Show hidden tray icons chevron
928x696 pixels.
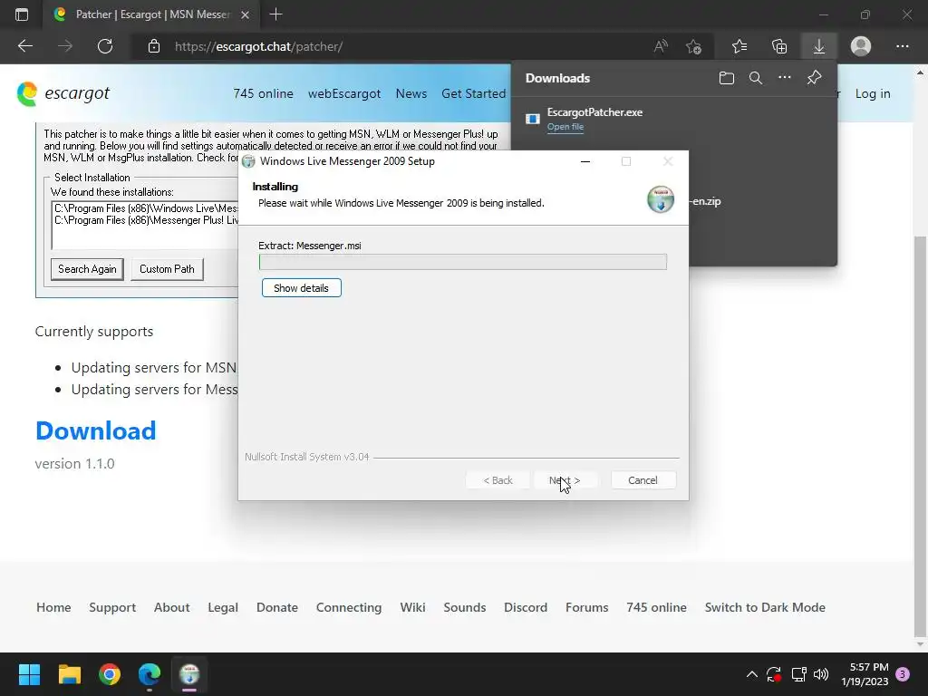pyautogui.click(x=751, y=674)
